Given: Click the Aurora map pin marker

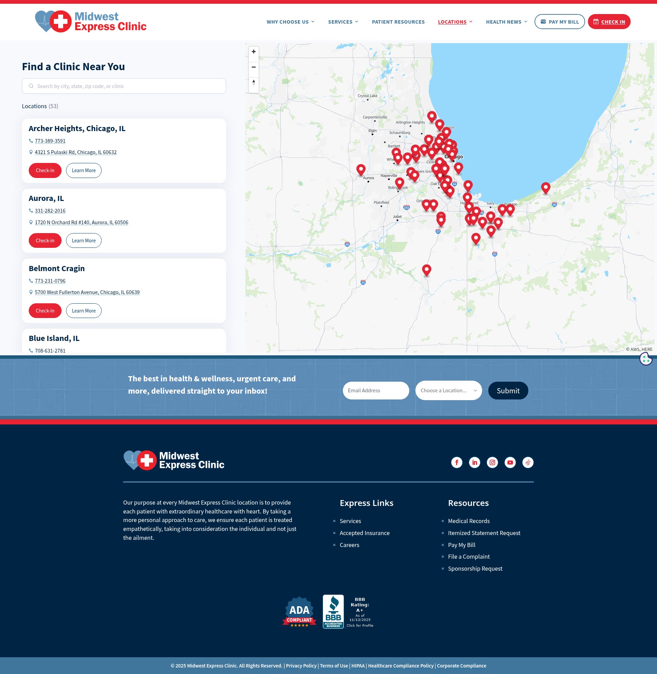Looking at the screenshot, I should 361,170.
